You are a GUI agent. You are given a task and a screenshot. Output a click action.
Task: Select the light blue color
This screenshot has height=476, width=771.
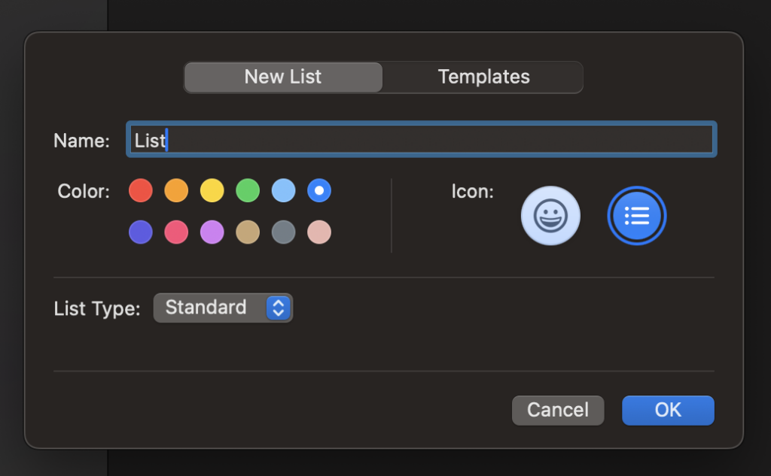coord(283,190)
